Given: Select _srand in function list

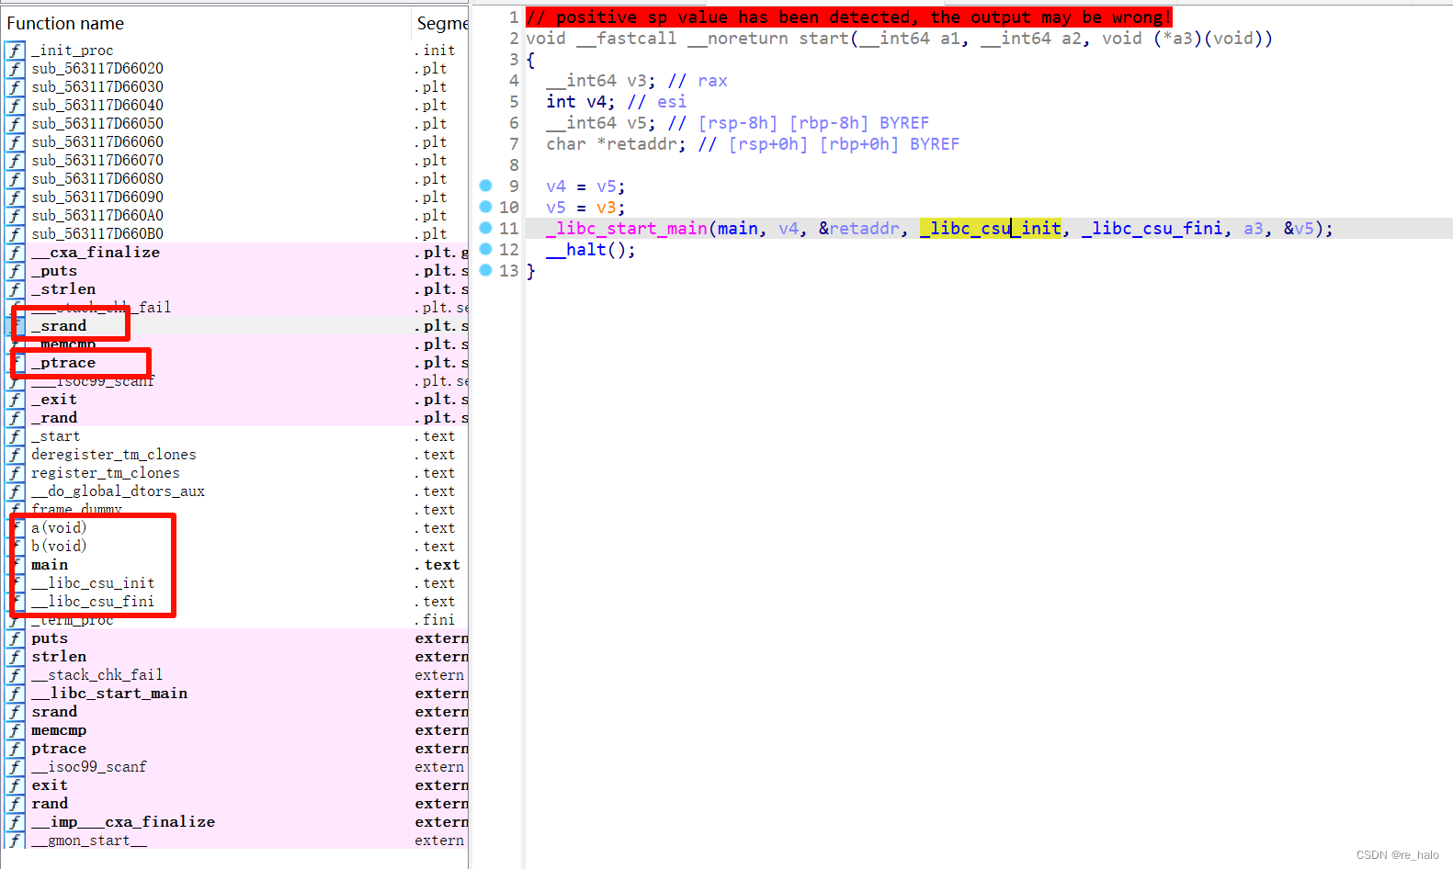Looking at the screenshot, I should tap(234, 326).
